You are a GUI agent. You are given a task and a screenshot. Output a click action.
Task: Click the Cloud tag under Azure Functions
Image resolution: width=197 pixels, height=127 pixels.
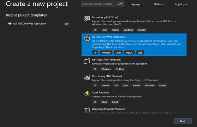click(x=115, y=102)
